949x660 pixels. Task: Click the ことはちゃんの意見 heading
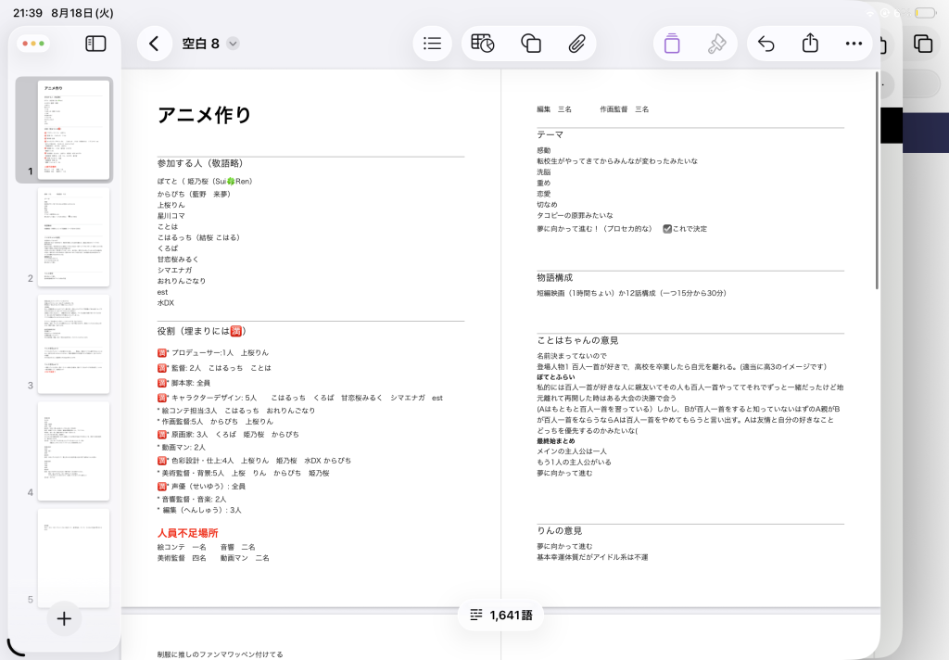click(x=577, y=340)
